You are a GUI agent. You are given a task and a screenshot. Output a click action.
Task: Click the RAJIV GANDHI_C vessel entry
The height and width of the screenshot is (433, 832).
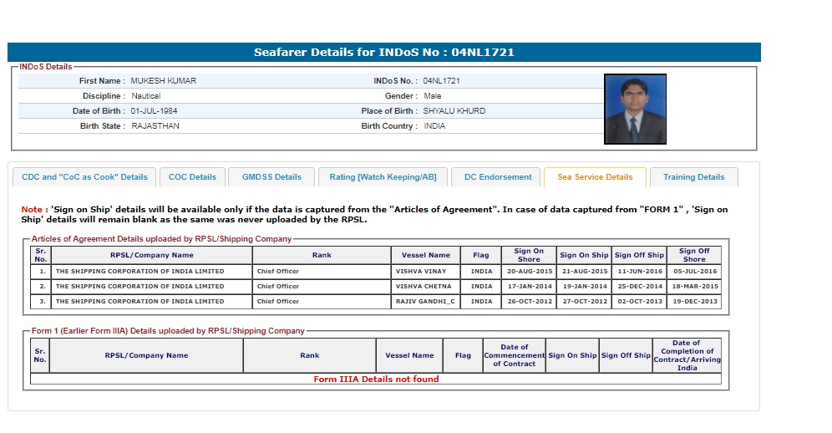click(427, 302)
